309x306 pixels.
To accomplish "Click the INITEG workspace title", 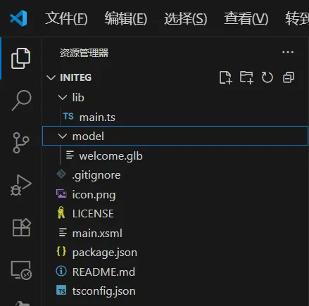I will click(75, 77).
